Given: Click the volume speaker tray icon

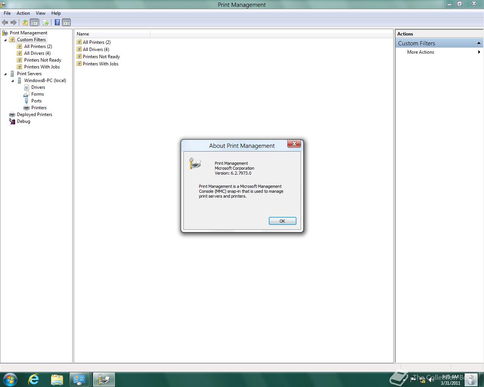Looking at the screenshot, I should pyautogui.click(x=431, y=379).
